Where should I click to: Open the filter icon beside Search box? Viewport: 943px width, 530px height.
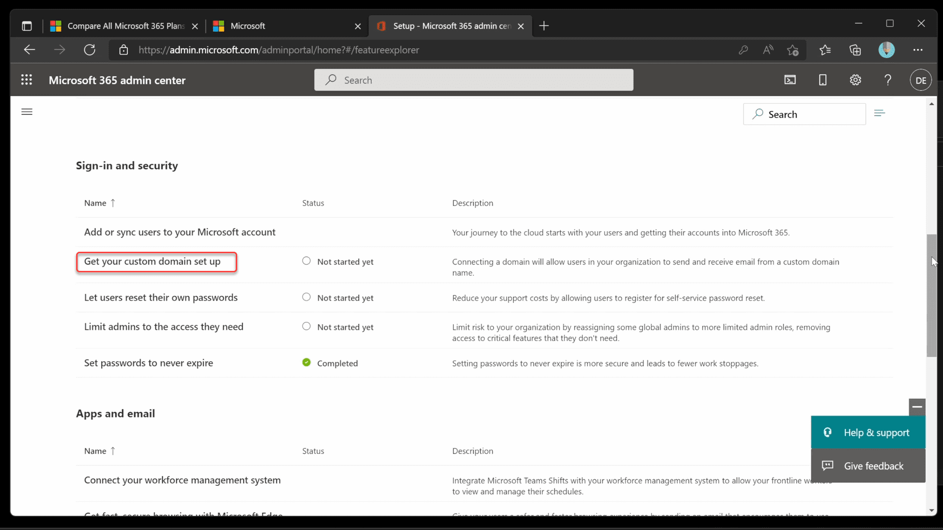(x=879, y=113)
